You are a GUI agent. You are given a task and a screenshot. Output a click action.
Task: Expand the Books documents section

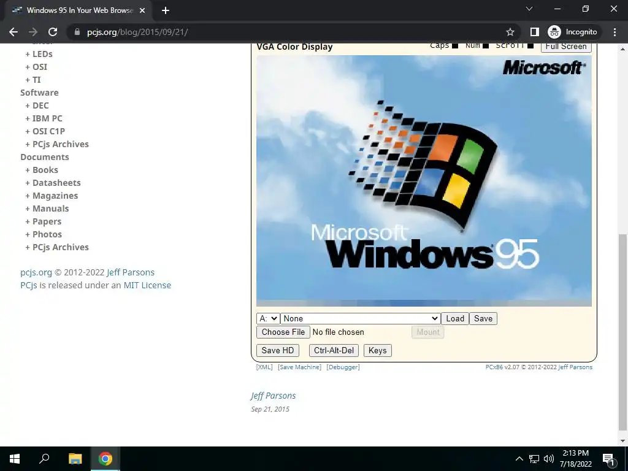pyautogui.click(x=42, y=170)
